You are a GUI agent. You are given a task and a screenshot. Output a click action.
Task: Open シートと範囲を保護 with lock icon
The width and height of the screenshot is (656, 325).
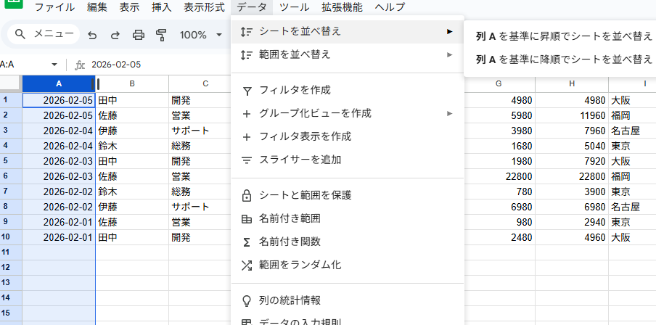pos(305,195)
